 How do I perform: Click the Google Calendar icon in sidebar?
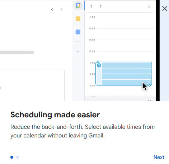coord(78,5)
